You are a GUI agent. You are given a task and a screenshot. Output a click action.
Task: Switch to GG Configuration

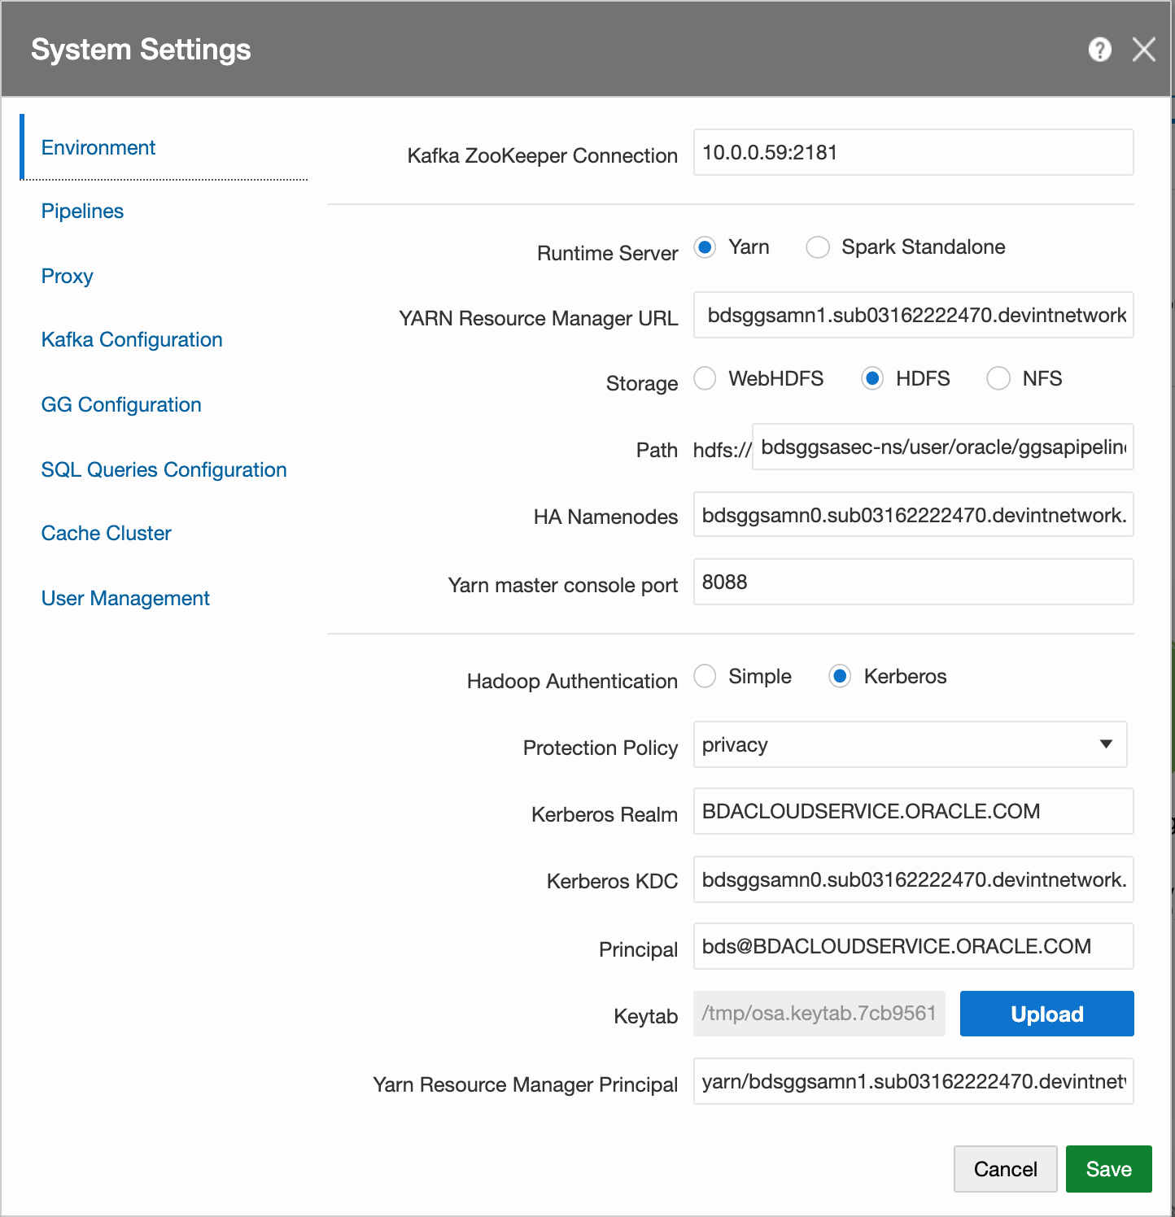point(121,404)
